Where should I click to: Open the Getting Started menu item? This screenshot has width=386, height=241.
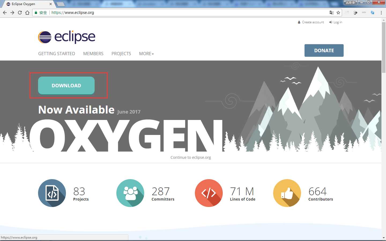coord(57,54)
